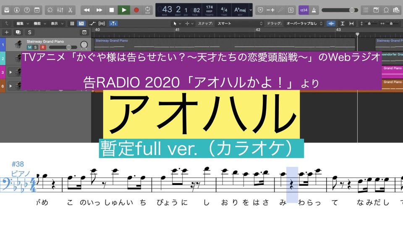Toggle Cycle mode
Image resolution: width=403 pixels, height=227 pixels.
(x=148, y=10)
